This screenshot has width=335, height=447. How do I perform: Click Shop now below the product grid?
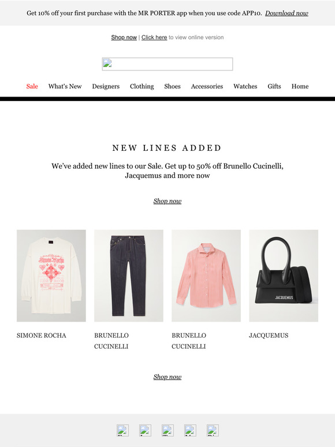(167, 377)
